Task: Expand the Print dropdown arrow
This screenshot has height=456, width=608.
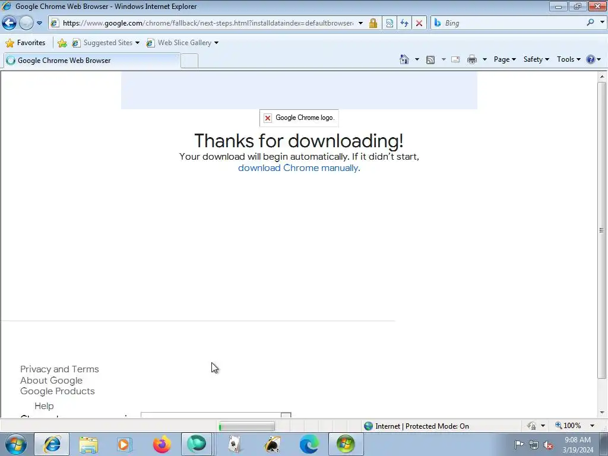Action: (x=484, y=59)
